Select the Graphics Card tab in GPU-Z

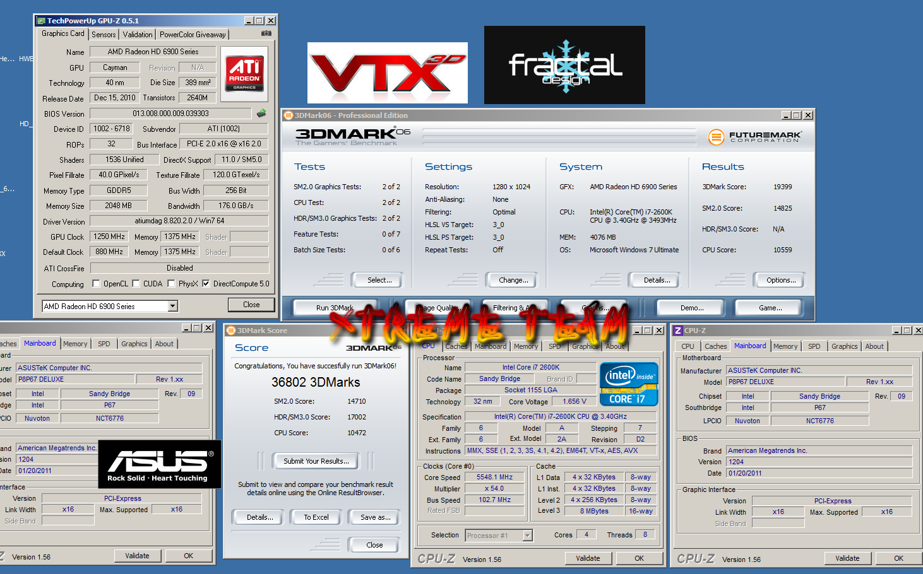[63, 33]
